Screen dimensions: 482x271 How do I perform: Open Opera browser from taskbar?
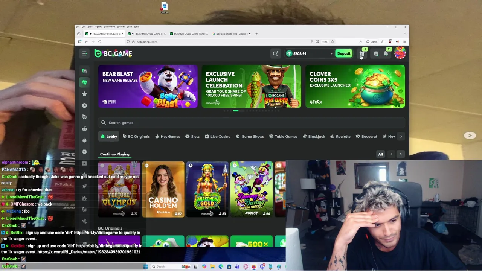click(x=246, y=266)
